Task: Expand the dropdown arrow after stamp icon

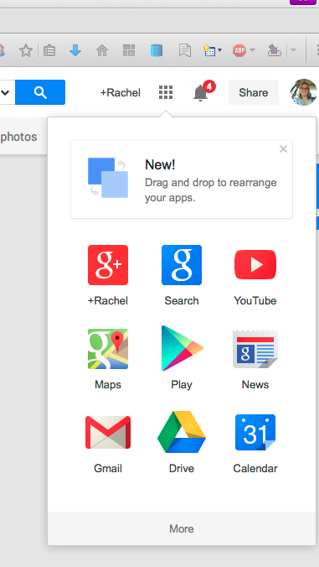Action: [x=293, y=50]
